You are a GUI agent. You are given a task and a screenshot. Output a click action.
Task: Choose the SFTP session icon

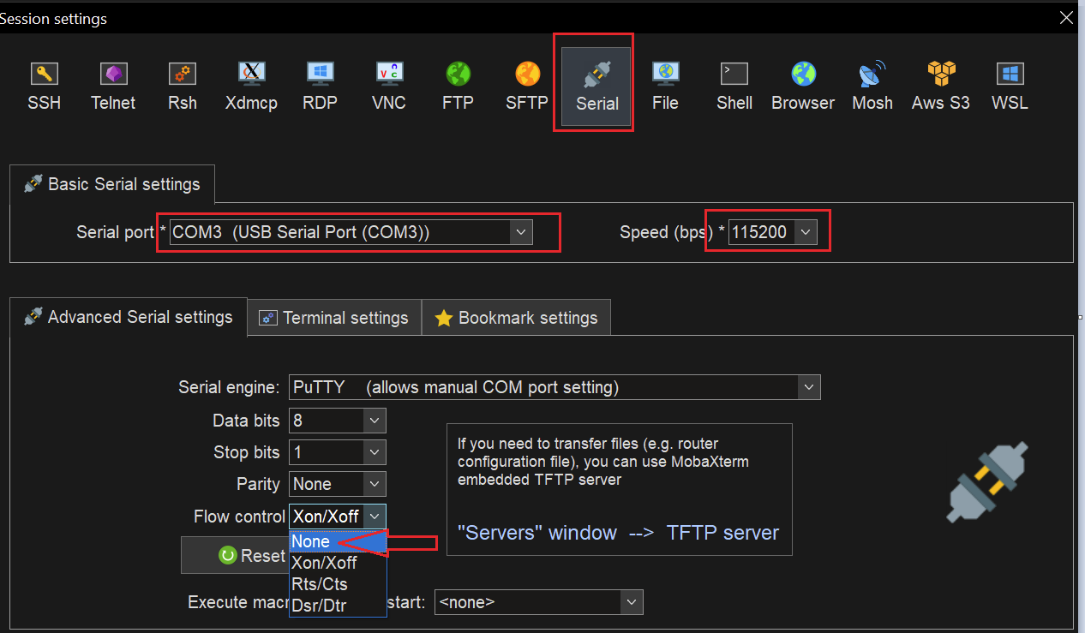coord(526,83)
